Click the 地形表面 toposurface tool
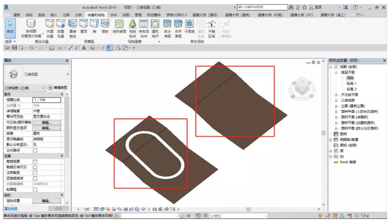The height and width of the screenshot is (222, 392). pos(119,26)
